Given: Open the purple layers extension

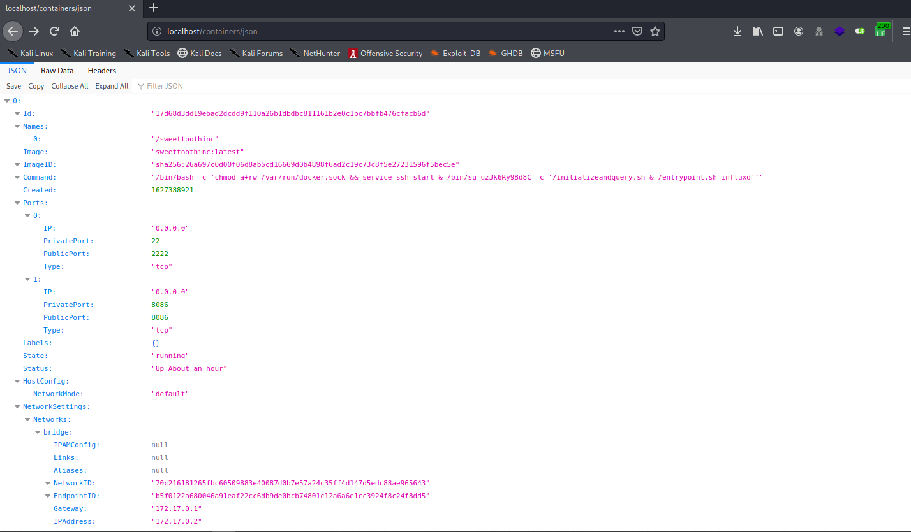Looking at the screenshot, I should coord(840,31).
